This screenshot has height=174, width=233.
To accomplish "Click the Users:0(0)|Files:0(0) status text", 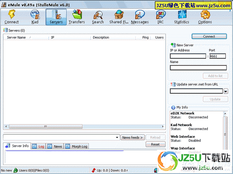I will (34, 171).
